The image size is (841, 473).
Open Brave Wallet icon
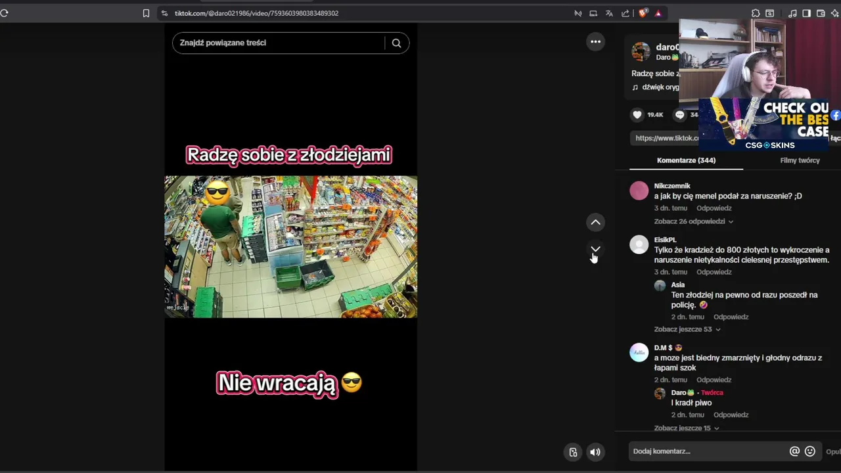click(x=821, y=13)
